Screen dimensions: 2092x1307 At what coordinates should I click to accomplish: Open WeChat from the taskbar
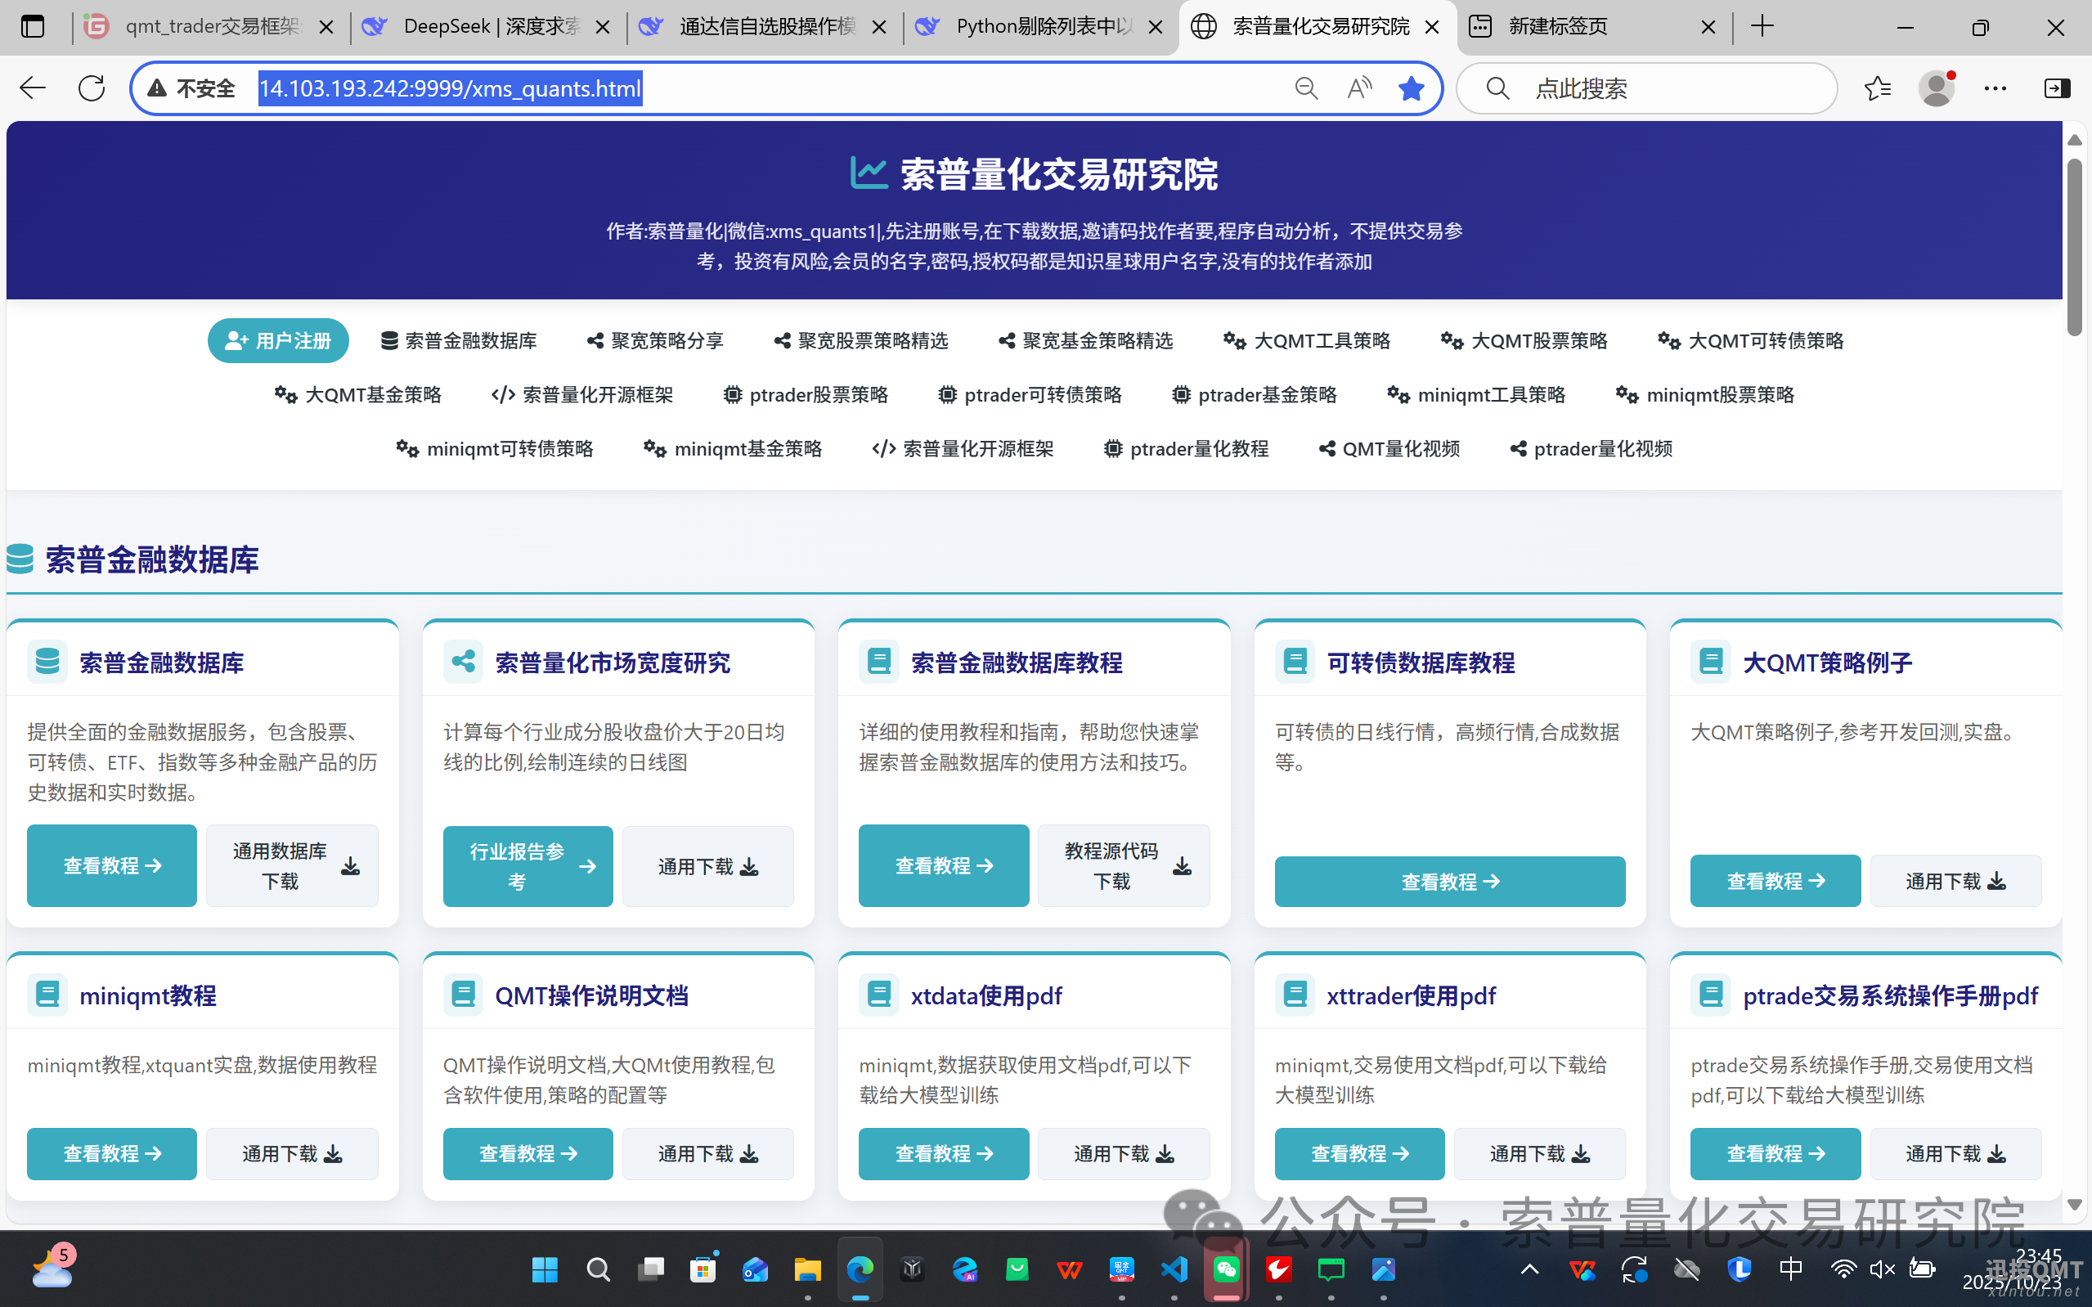pyautogui.click(x=1226, y=1270)
